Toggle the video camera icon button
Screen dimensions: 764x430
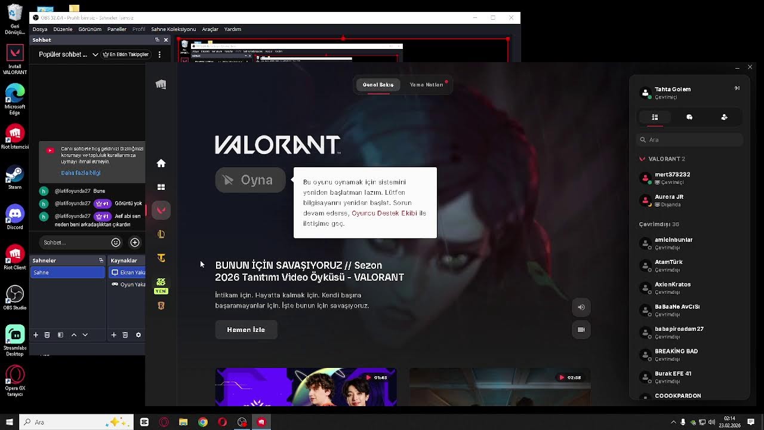(581, 330)
